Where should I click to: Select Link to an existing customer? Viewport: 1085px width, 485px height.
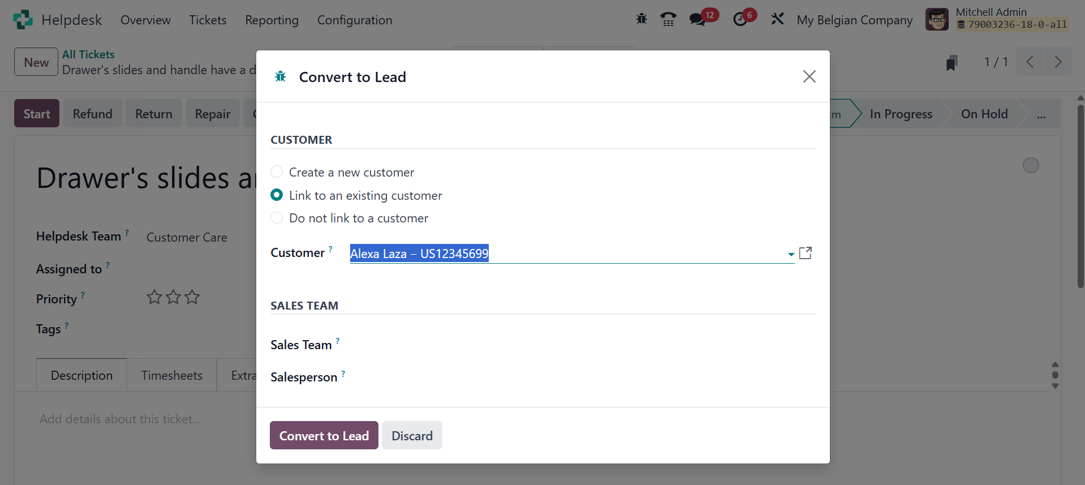coord(277,195)
